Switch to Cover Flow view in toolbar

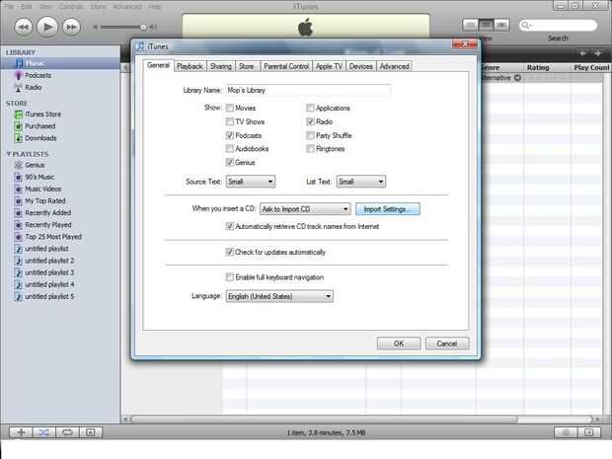tap(501, 25)
